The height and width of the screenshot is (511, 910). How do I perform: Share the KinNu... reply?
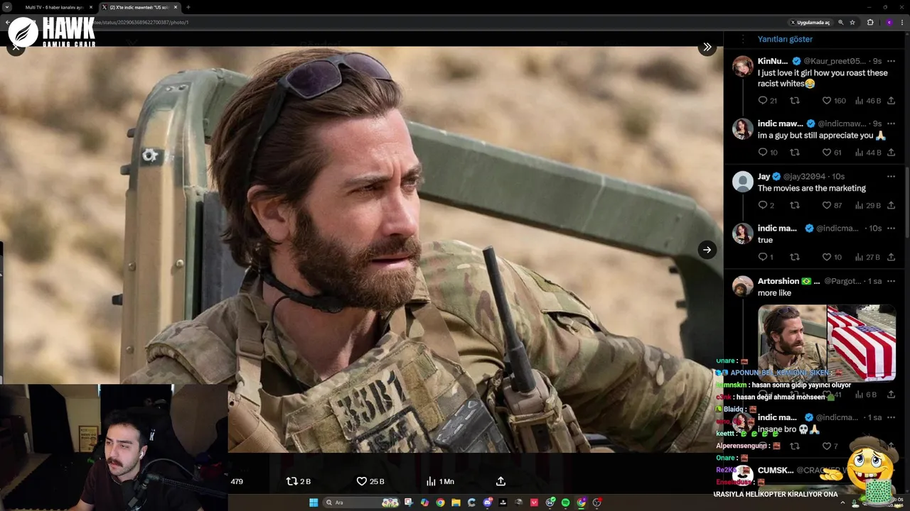point(891,101)
